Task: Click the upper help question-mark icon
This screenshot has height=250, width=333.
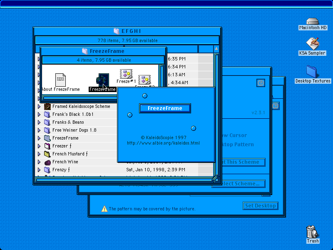Action: (x=261, y=83)
